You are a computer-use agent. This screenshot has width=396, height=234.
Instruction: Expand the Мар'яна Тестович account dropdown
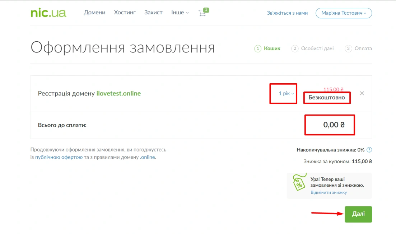344,13
